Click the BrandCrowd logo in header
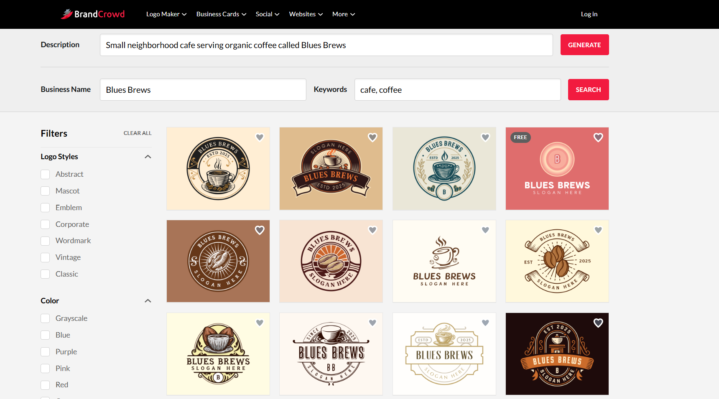This screenshot has height=399, width=719. coord(93,14)
